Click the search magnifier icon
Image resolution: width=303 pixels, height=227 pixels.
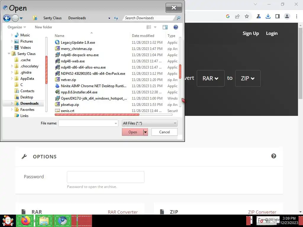pos(178,18)
